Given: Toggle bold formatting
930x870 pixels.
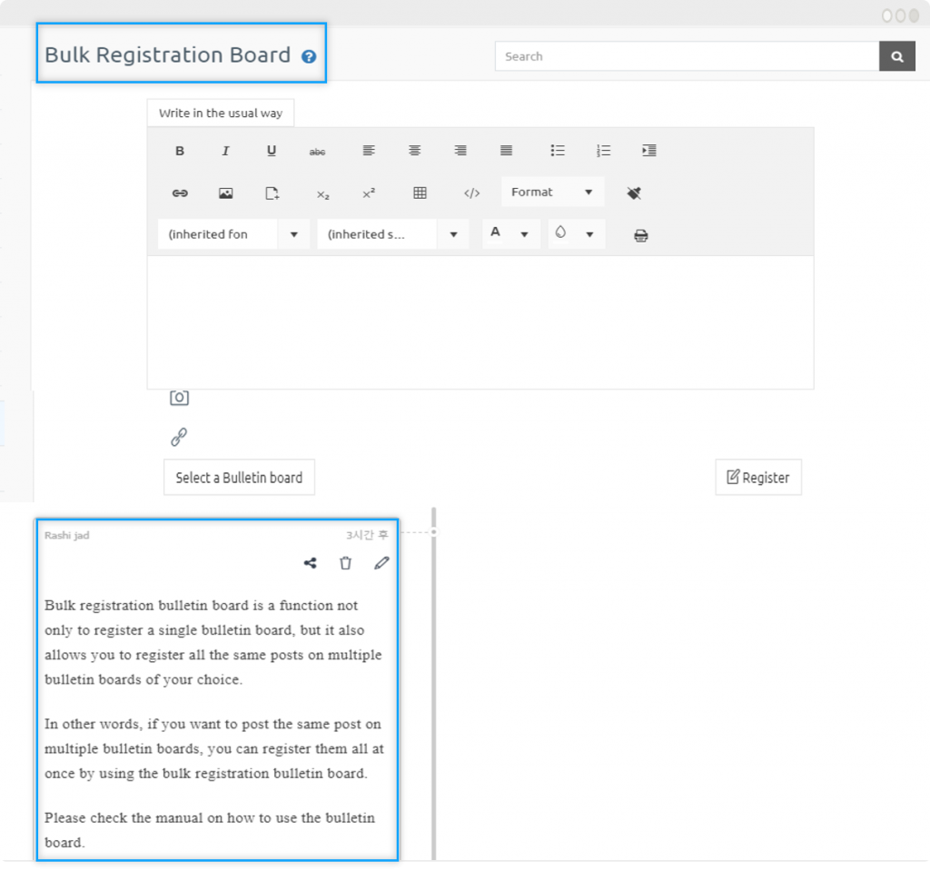Looking at the screenshot, I should pyautogui.click(x=180, y=151).
